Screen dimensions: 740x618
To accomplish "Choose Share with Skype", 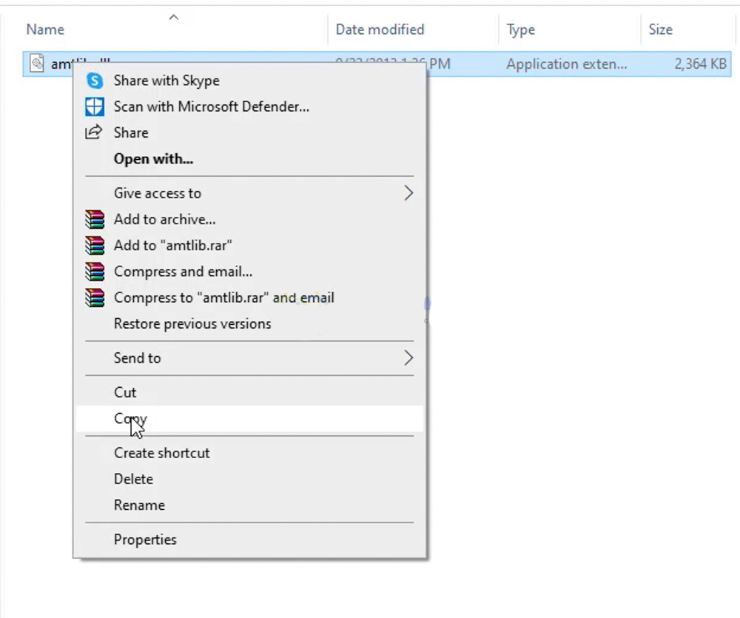I will (249, 81).
